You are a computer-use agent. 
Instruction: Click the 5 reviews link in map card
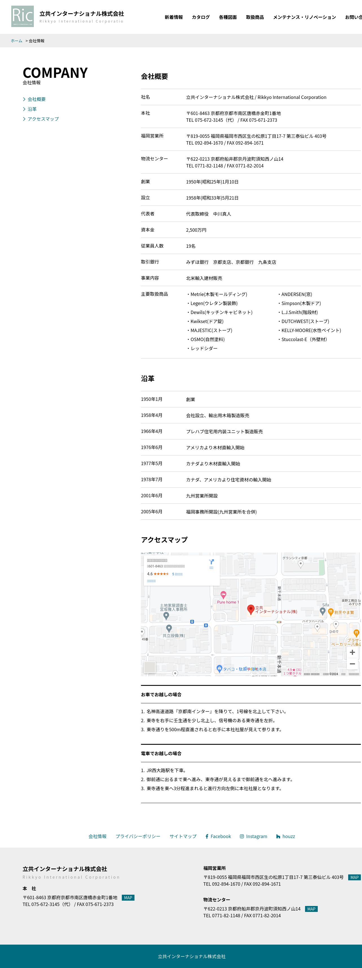coord(177,574)
